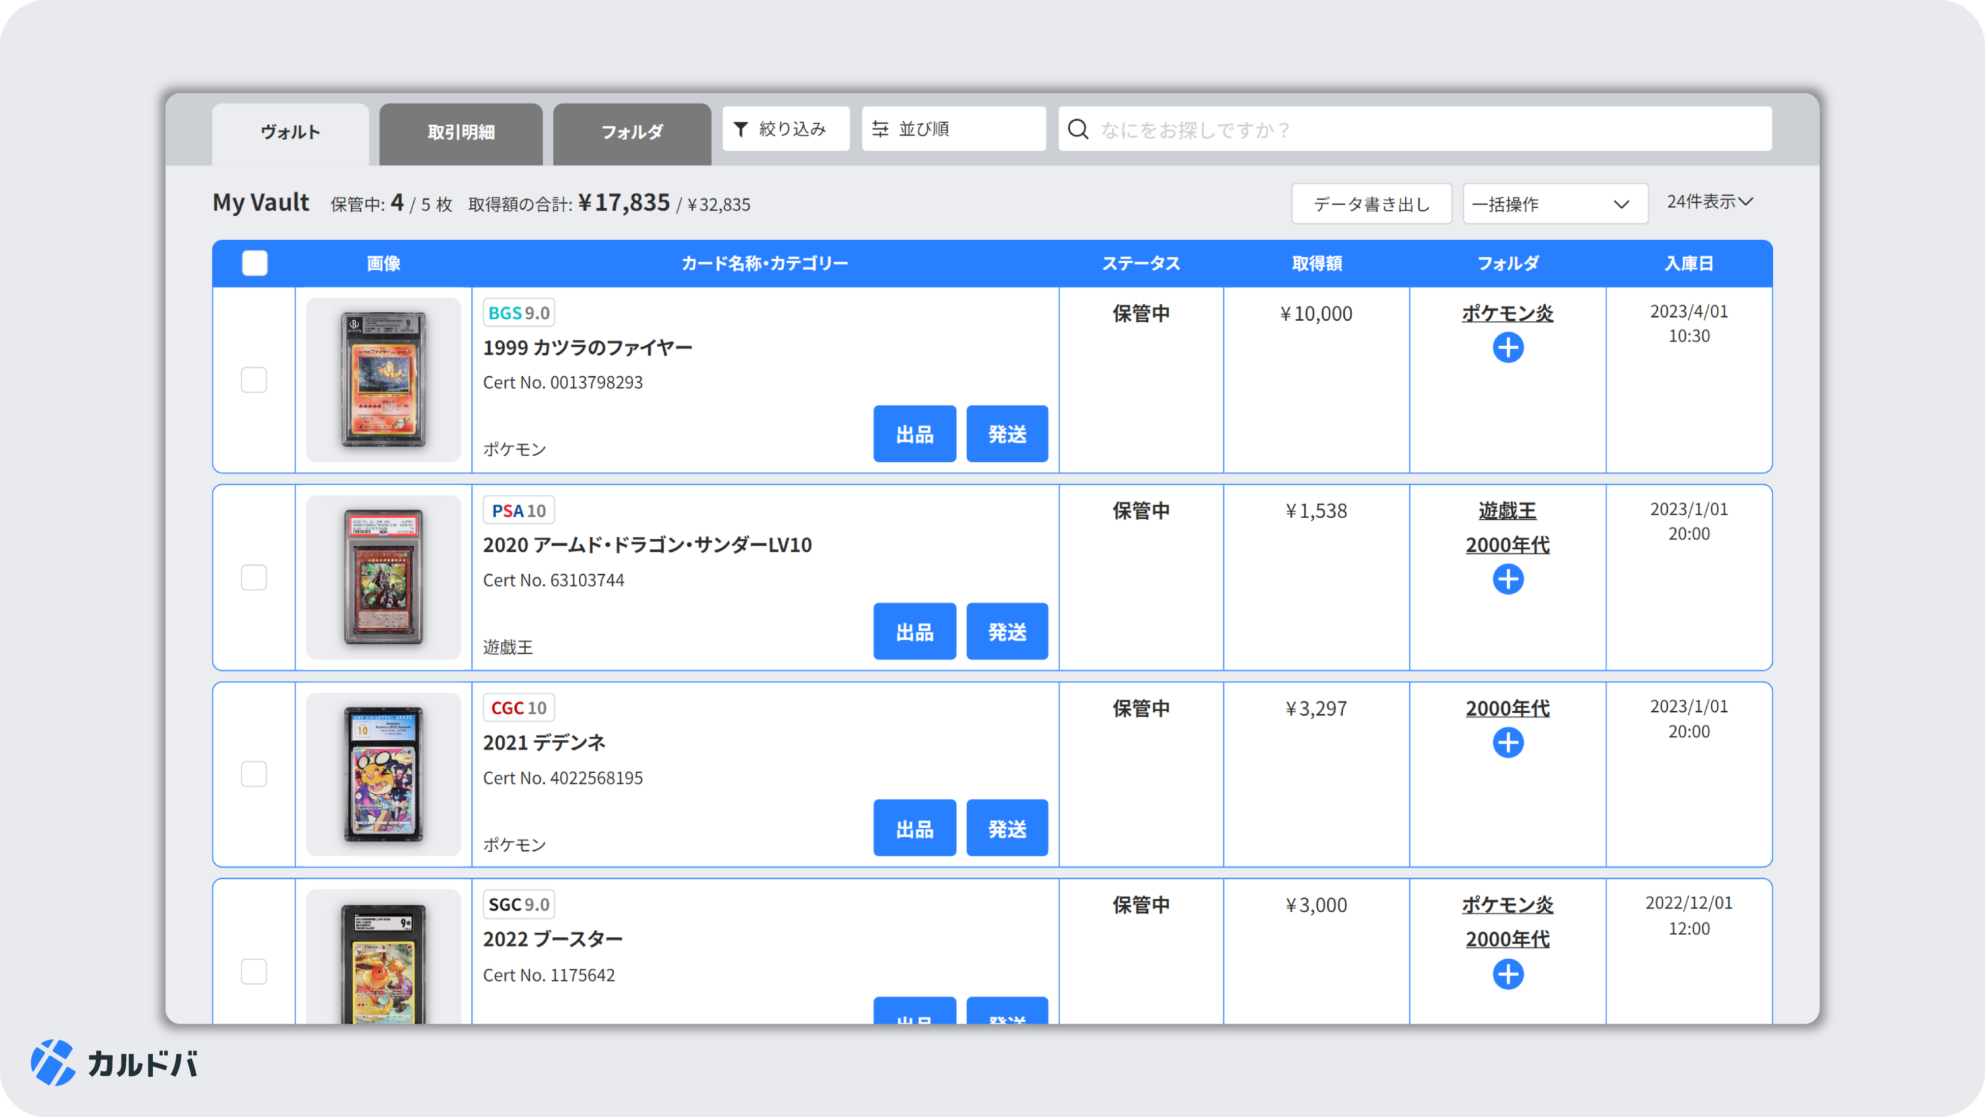This screenshot has height=1117, width=1985.
Task: Check the box for カツラのファイヤー card
Action: coord(253,380)
